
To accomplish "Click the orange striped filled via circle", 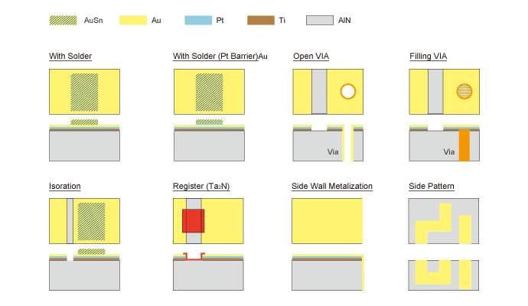I will [x=464, y=92].
